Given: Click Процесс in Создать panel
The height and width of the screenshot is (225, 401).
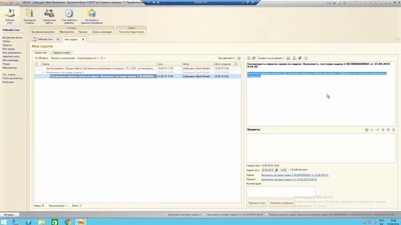Looking at the screenshot, I should 83,32.
